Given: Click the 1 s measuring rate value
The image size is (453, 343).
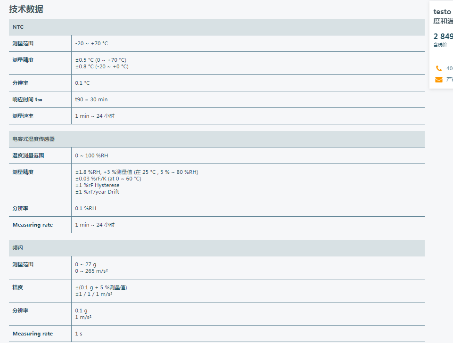Looking at the screenshot, I should [79, 334].
